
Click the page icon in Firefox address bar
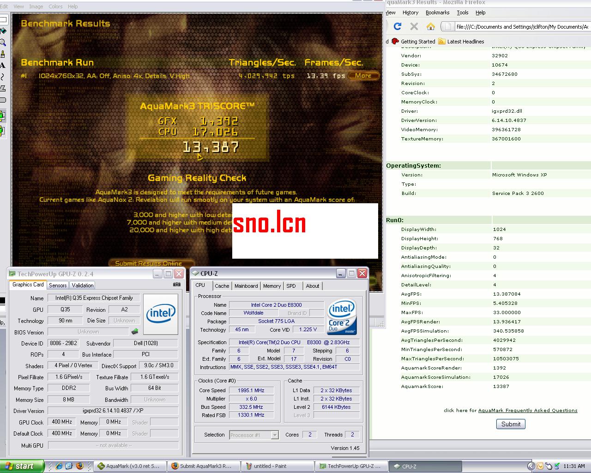click(x=449, y=27)
